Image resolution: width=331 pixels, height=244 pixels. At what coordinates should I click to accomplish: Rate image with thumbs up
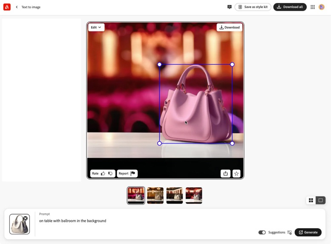[x=103, y=173]
